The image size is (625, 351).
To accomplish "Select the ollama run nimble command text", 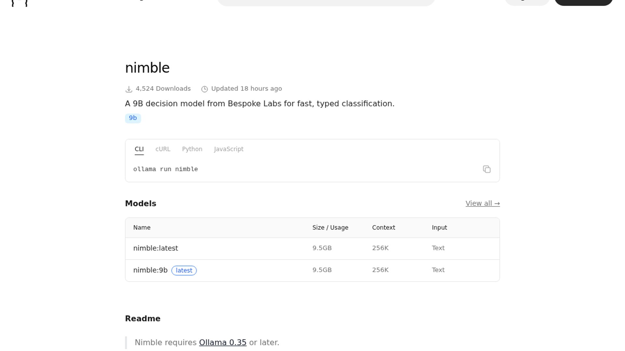I will (165, 169).
